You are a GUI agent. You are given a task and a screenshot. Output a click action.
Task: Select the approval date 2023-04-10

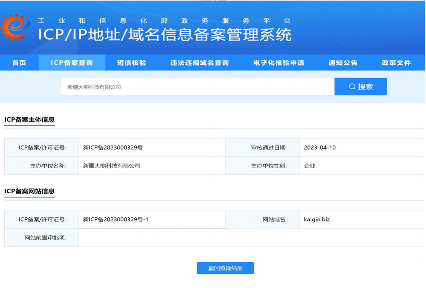[320, 147]
